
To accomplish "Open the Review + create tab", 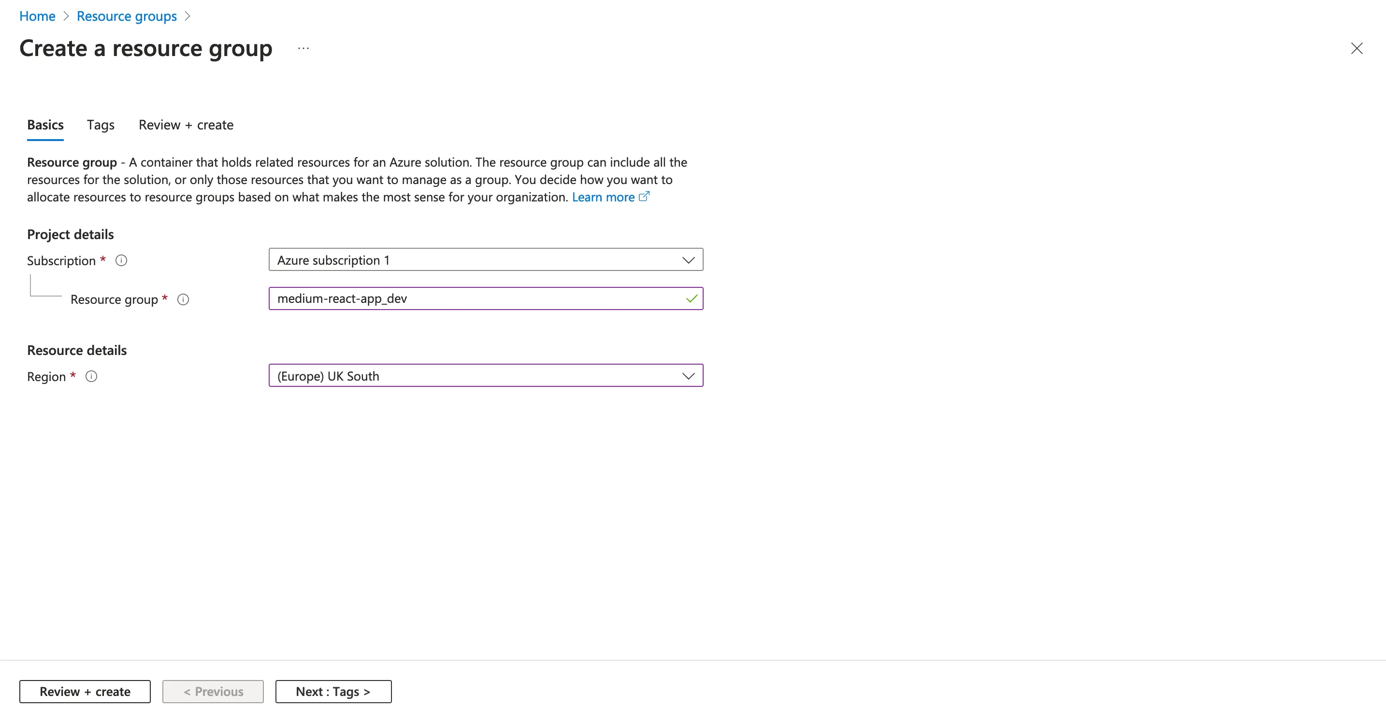I will click(186, 125).
